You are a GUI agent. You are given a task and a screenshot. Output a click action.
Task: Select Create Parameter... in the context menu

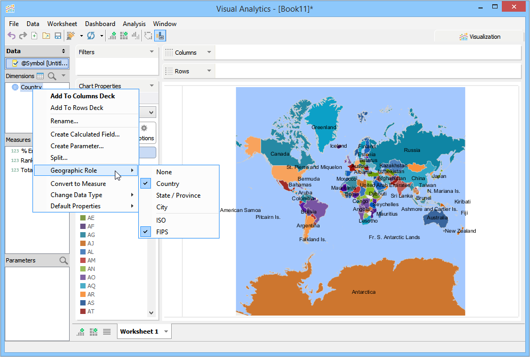click(x=86, y=146)
